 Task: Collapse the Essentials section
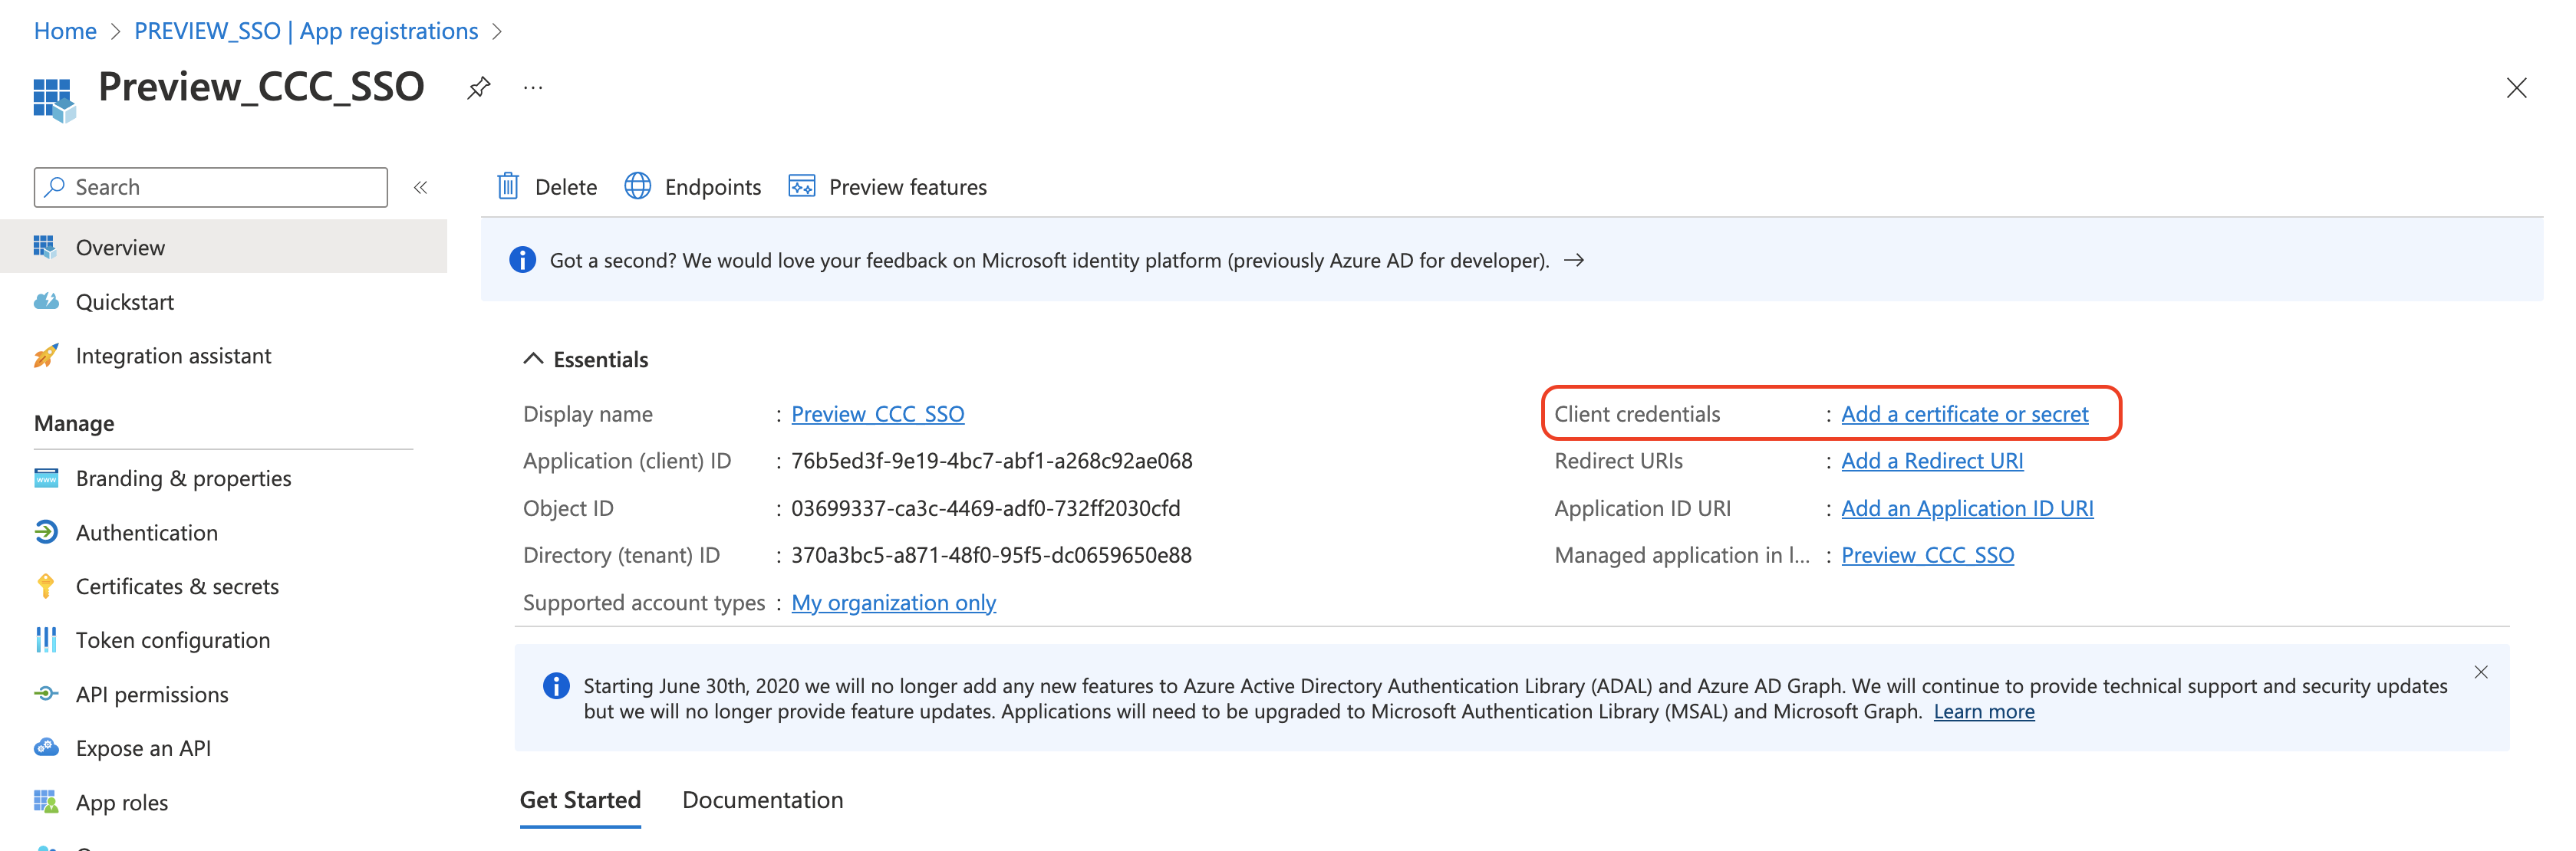pyautogui.click(x=533, y=359)
